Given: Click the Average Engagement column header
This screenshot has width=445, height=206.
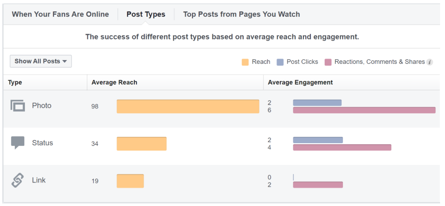Looking at the screenshot, I should coord(300,82).
